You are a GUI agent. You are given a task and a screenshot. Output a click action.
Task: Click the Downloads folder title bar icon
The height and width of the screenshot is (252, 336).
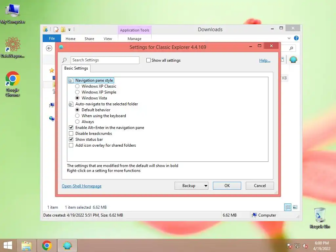45,29
